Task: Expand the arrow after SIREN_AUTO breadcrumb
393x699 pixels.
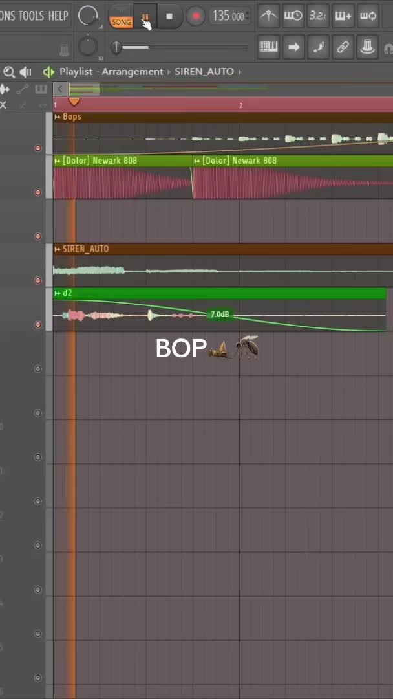Action: (x=240, y=72)
